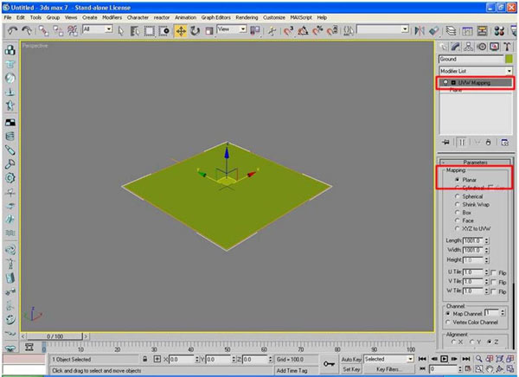The image size is (519, 377).
Task: Set alignment to X axis
Action: [x=453, y=342]
